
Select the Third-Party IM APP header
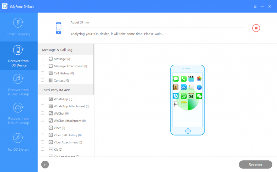coord(65,90)
